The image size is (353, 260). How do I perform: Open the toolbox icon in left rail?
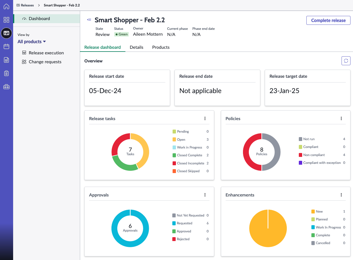click(x=6, y=87)
